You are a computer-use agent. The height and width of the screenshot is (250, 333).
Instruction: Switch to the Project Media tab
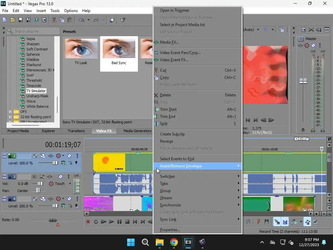18,131
